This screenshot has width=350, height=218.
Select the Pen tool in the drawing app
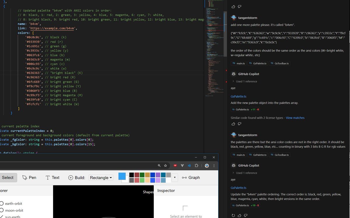tap(29, 177)
